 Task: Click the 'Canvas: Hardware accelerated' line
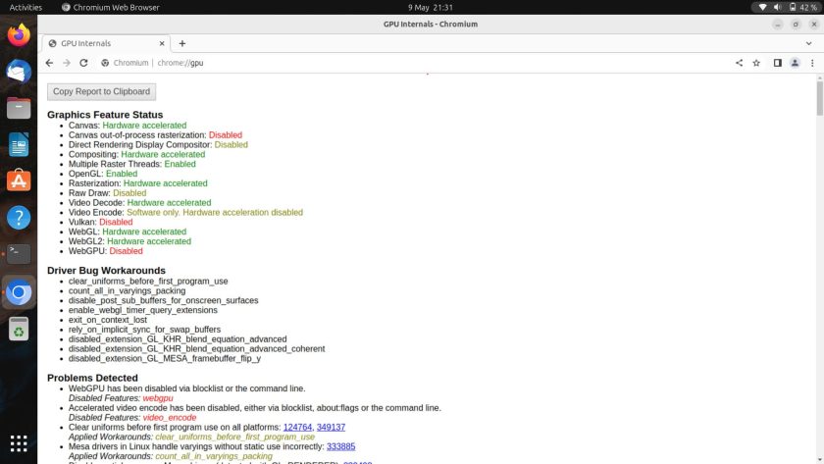coord(128,126)
